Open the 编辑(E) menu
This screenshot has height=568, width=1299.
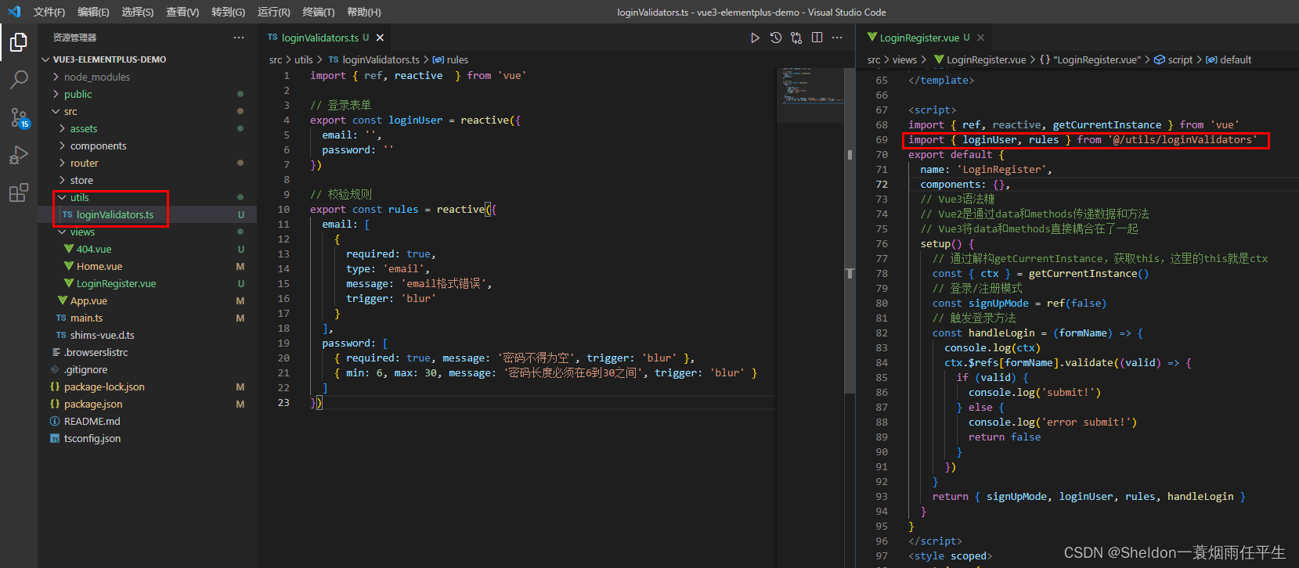pyautogui.click(x=93, y=12)
